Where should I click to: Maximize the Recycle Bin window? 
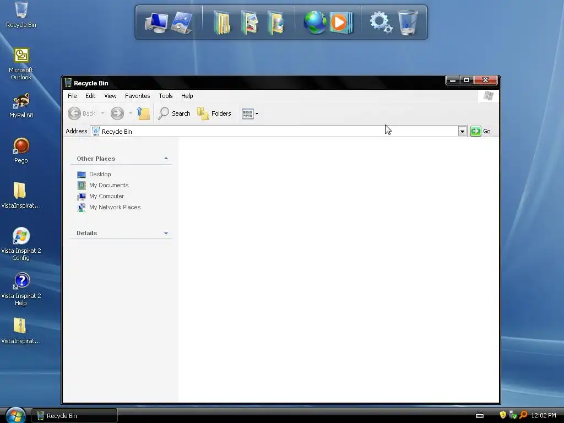(x=467, y=80)
